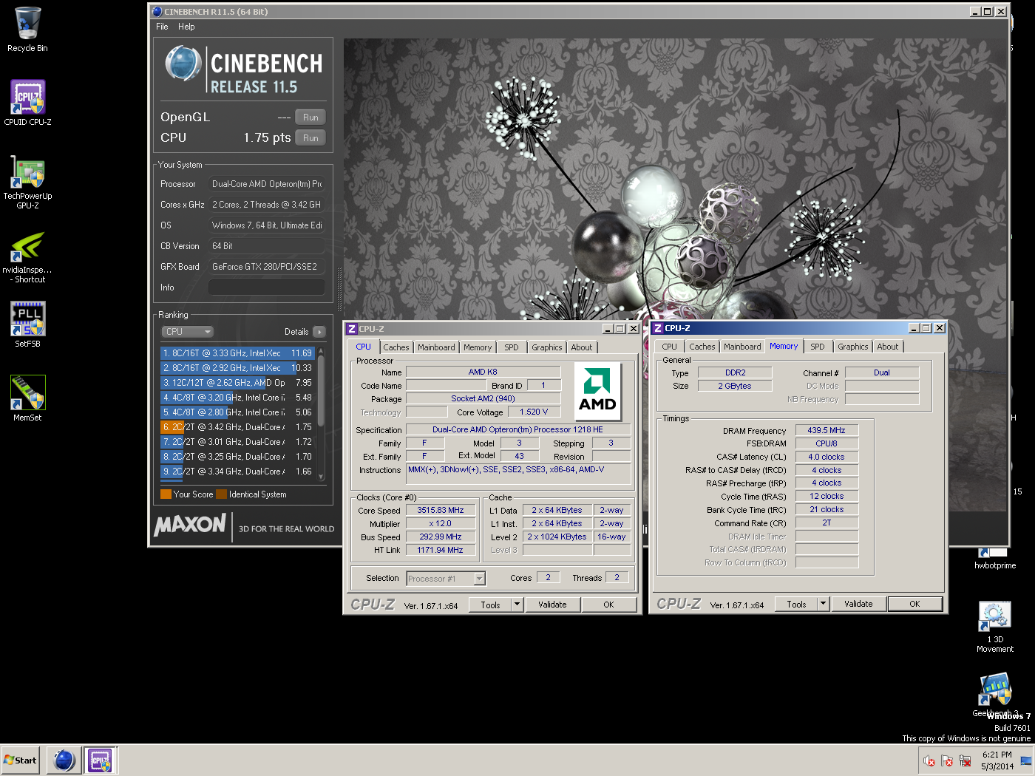Run the OpenGL benchmark
Screen dimensions: 1035x776
[x=310, y=118]
